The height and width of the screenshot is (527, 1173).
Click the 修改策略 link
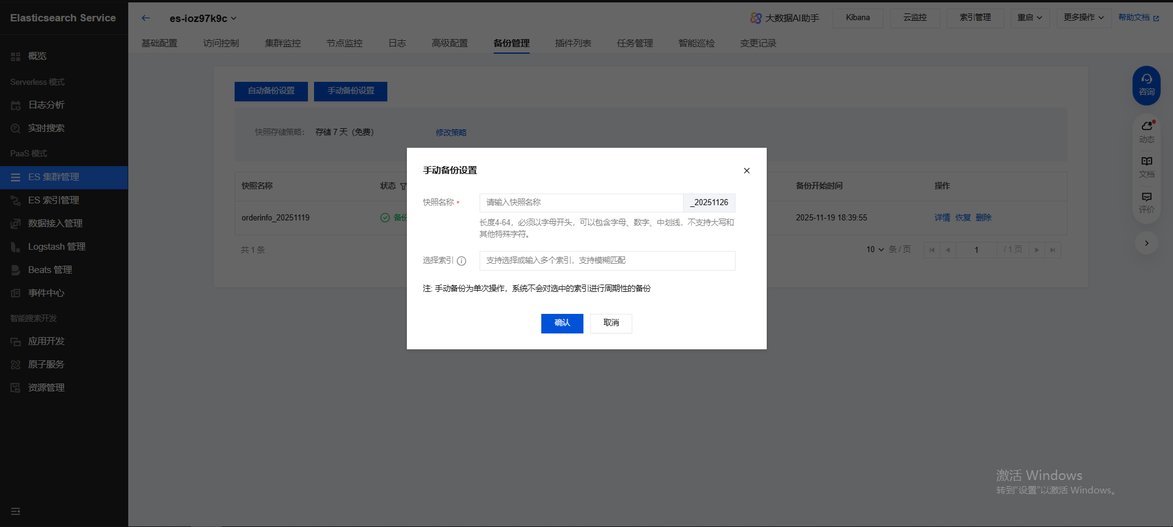(451, 133)
